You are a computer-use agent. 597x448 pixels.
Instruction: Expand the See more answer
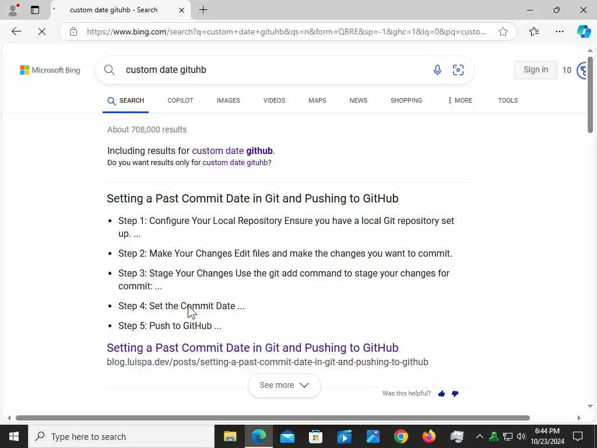click(284, 385)
